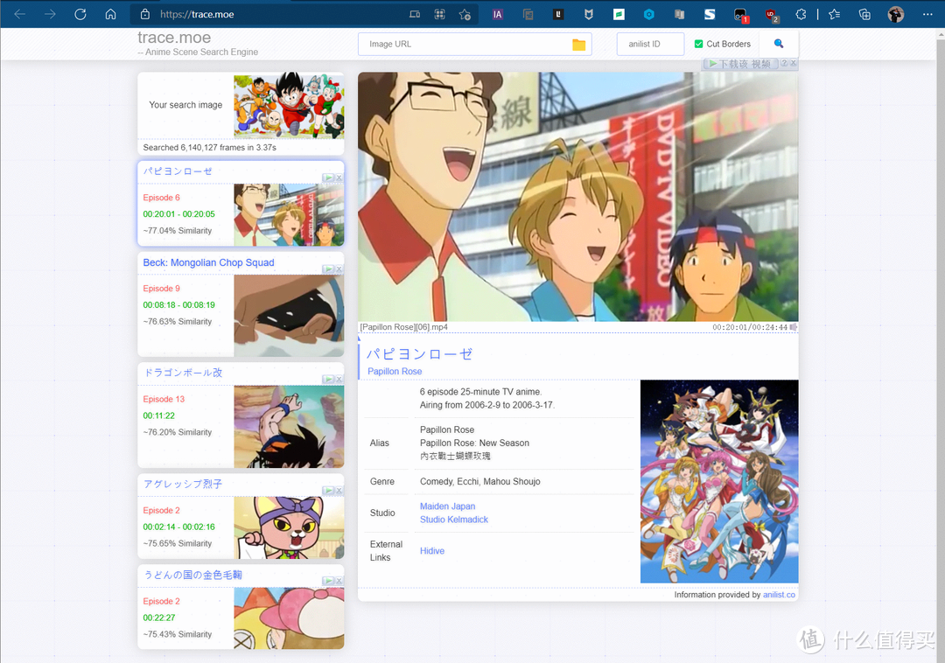The image size is (945, 663).
Task: Reload the page with the refresh icon
Action: pos(80,14)
